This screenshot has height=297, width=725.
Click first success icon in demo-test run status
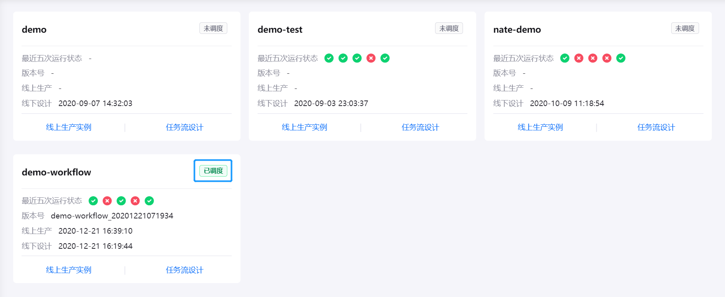tap(329, 58)
